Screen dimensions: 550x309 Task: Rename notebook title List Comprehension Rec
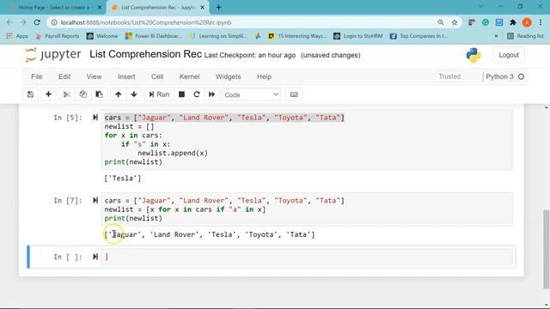pos(145,54)
